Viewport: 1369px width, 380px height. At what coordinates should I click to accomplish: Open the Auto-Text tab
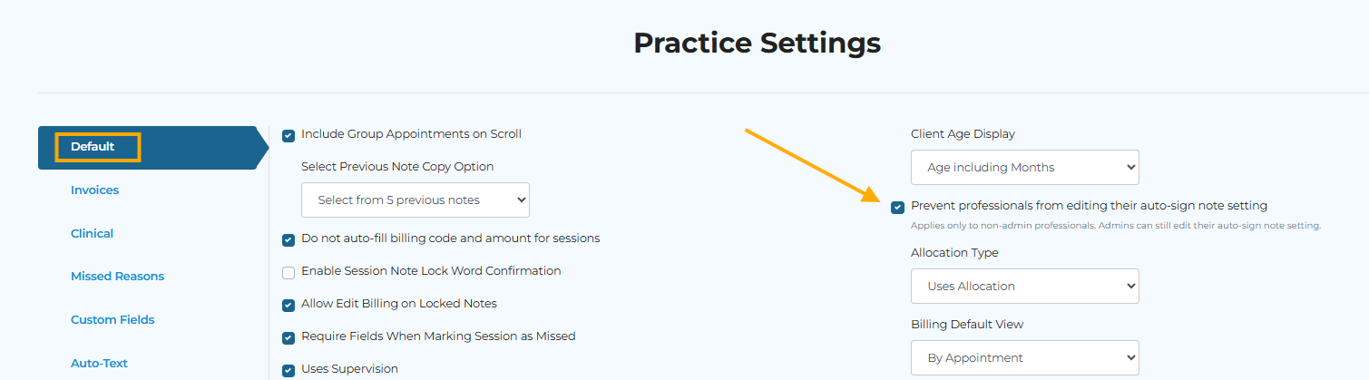99,363
